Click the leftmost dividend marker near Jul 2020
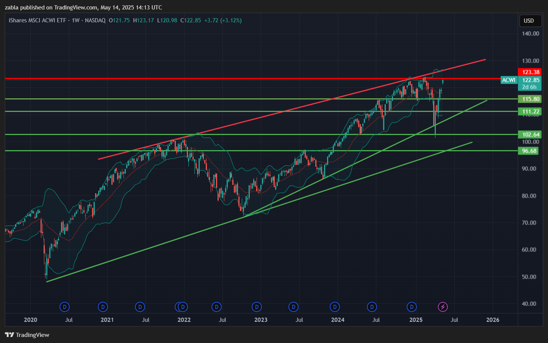548x343 pixels. 65,307
